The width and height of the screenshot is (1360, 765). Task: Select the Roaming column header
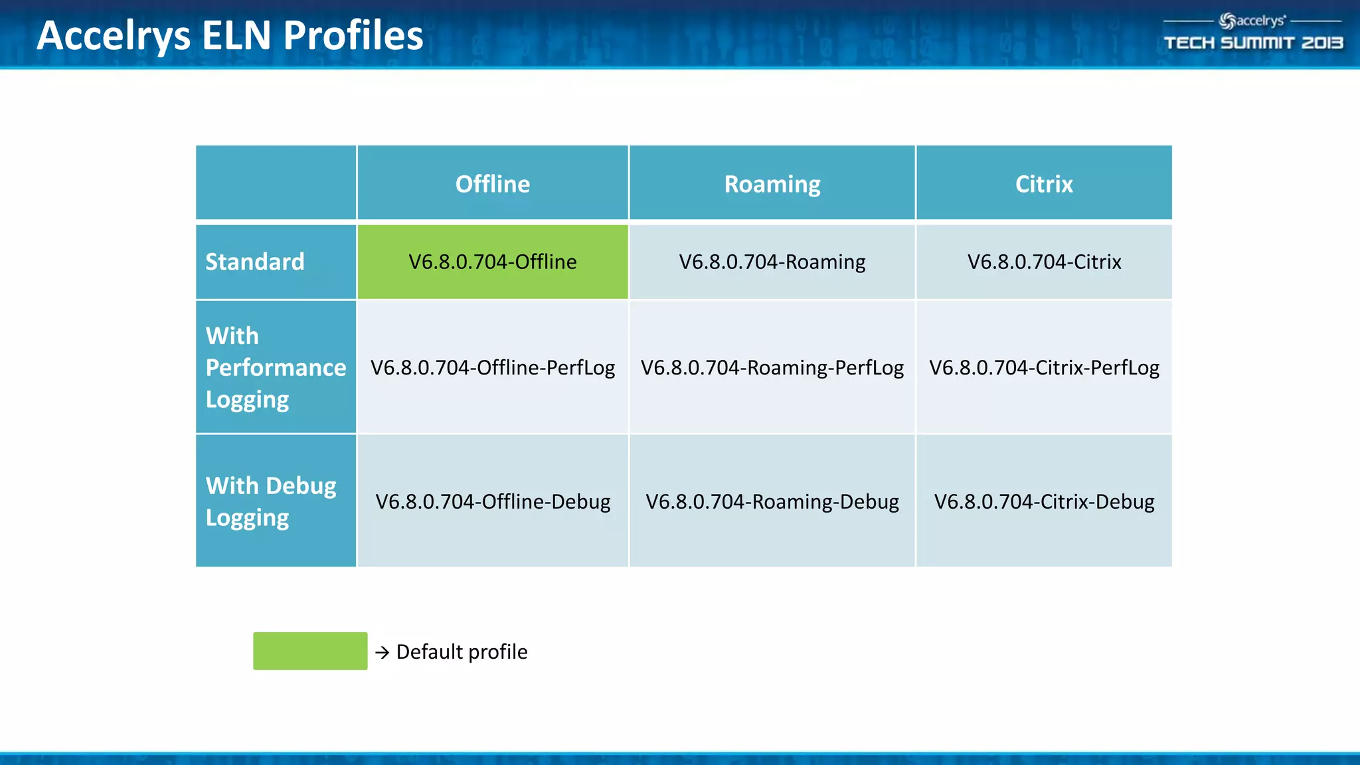772,183
